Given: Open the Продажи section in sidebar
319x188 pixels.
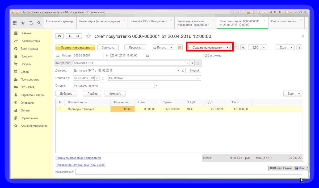Looking at the screenshot, I should [27, 56].
